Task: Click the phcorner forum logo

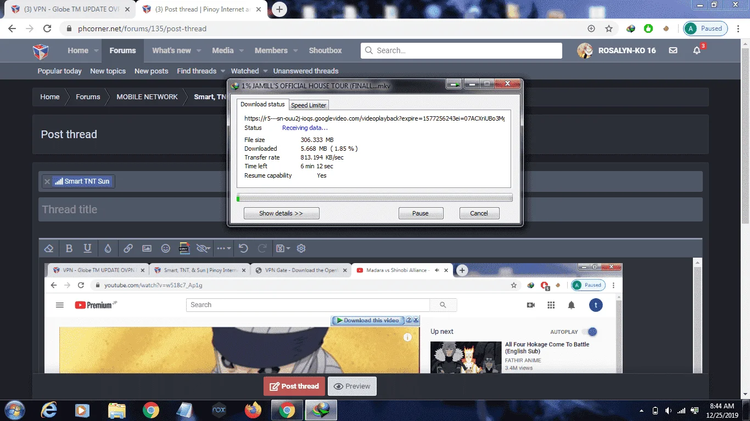Action: [x=41, y=51]
